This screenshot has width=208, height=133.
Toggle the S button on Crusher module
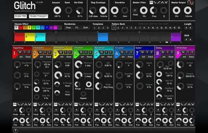tap(127, 52)
